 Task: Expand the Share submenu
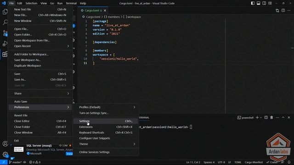[x=40, y=93]
